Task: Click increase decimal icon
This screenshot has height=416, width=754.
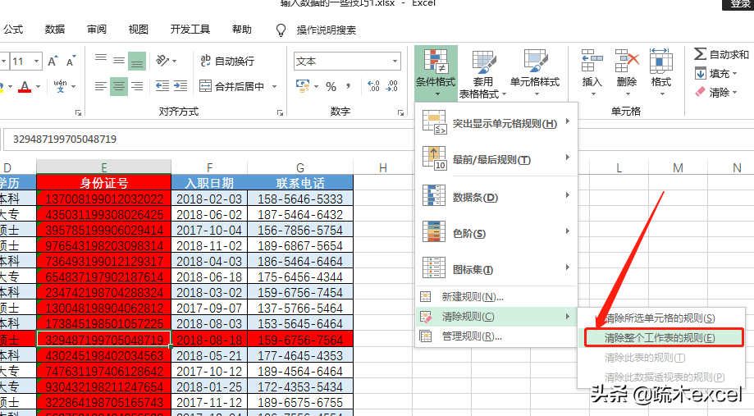Action: coord(373,87)
